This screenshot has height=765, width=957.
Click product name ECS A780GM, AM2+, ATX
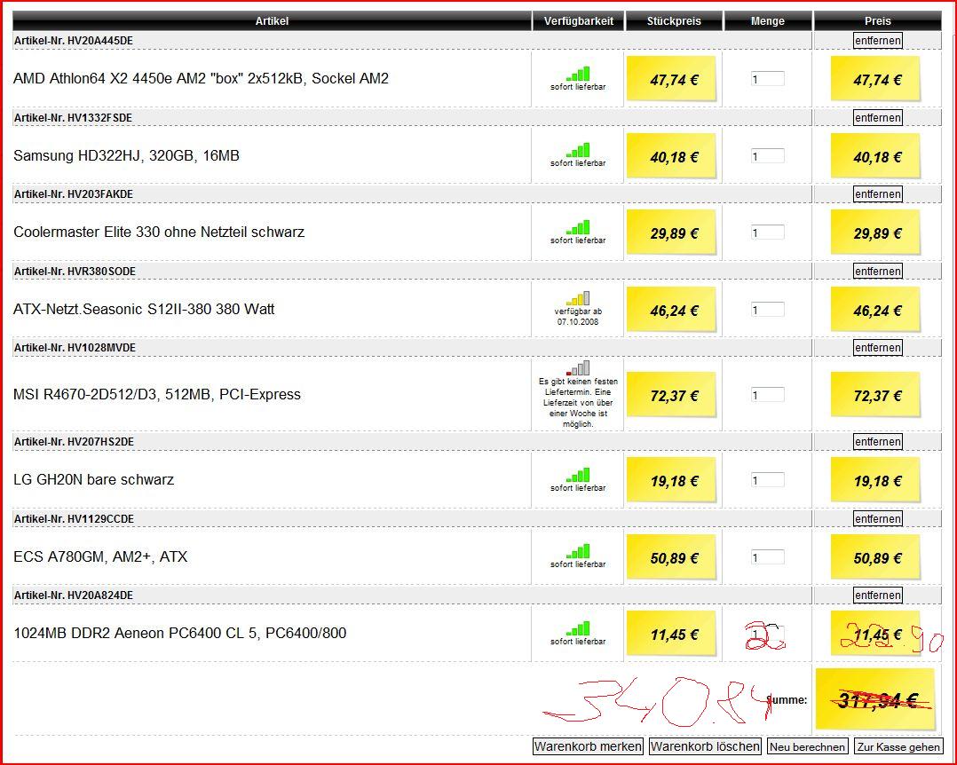coord(100,556)
